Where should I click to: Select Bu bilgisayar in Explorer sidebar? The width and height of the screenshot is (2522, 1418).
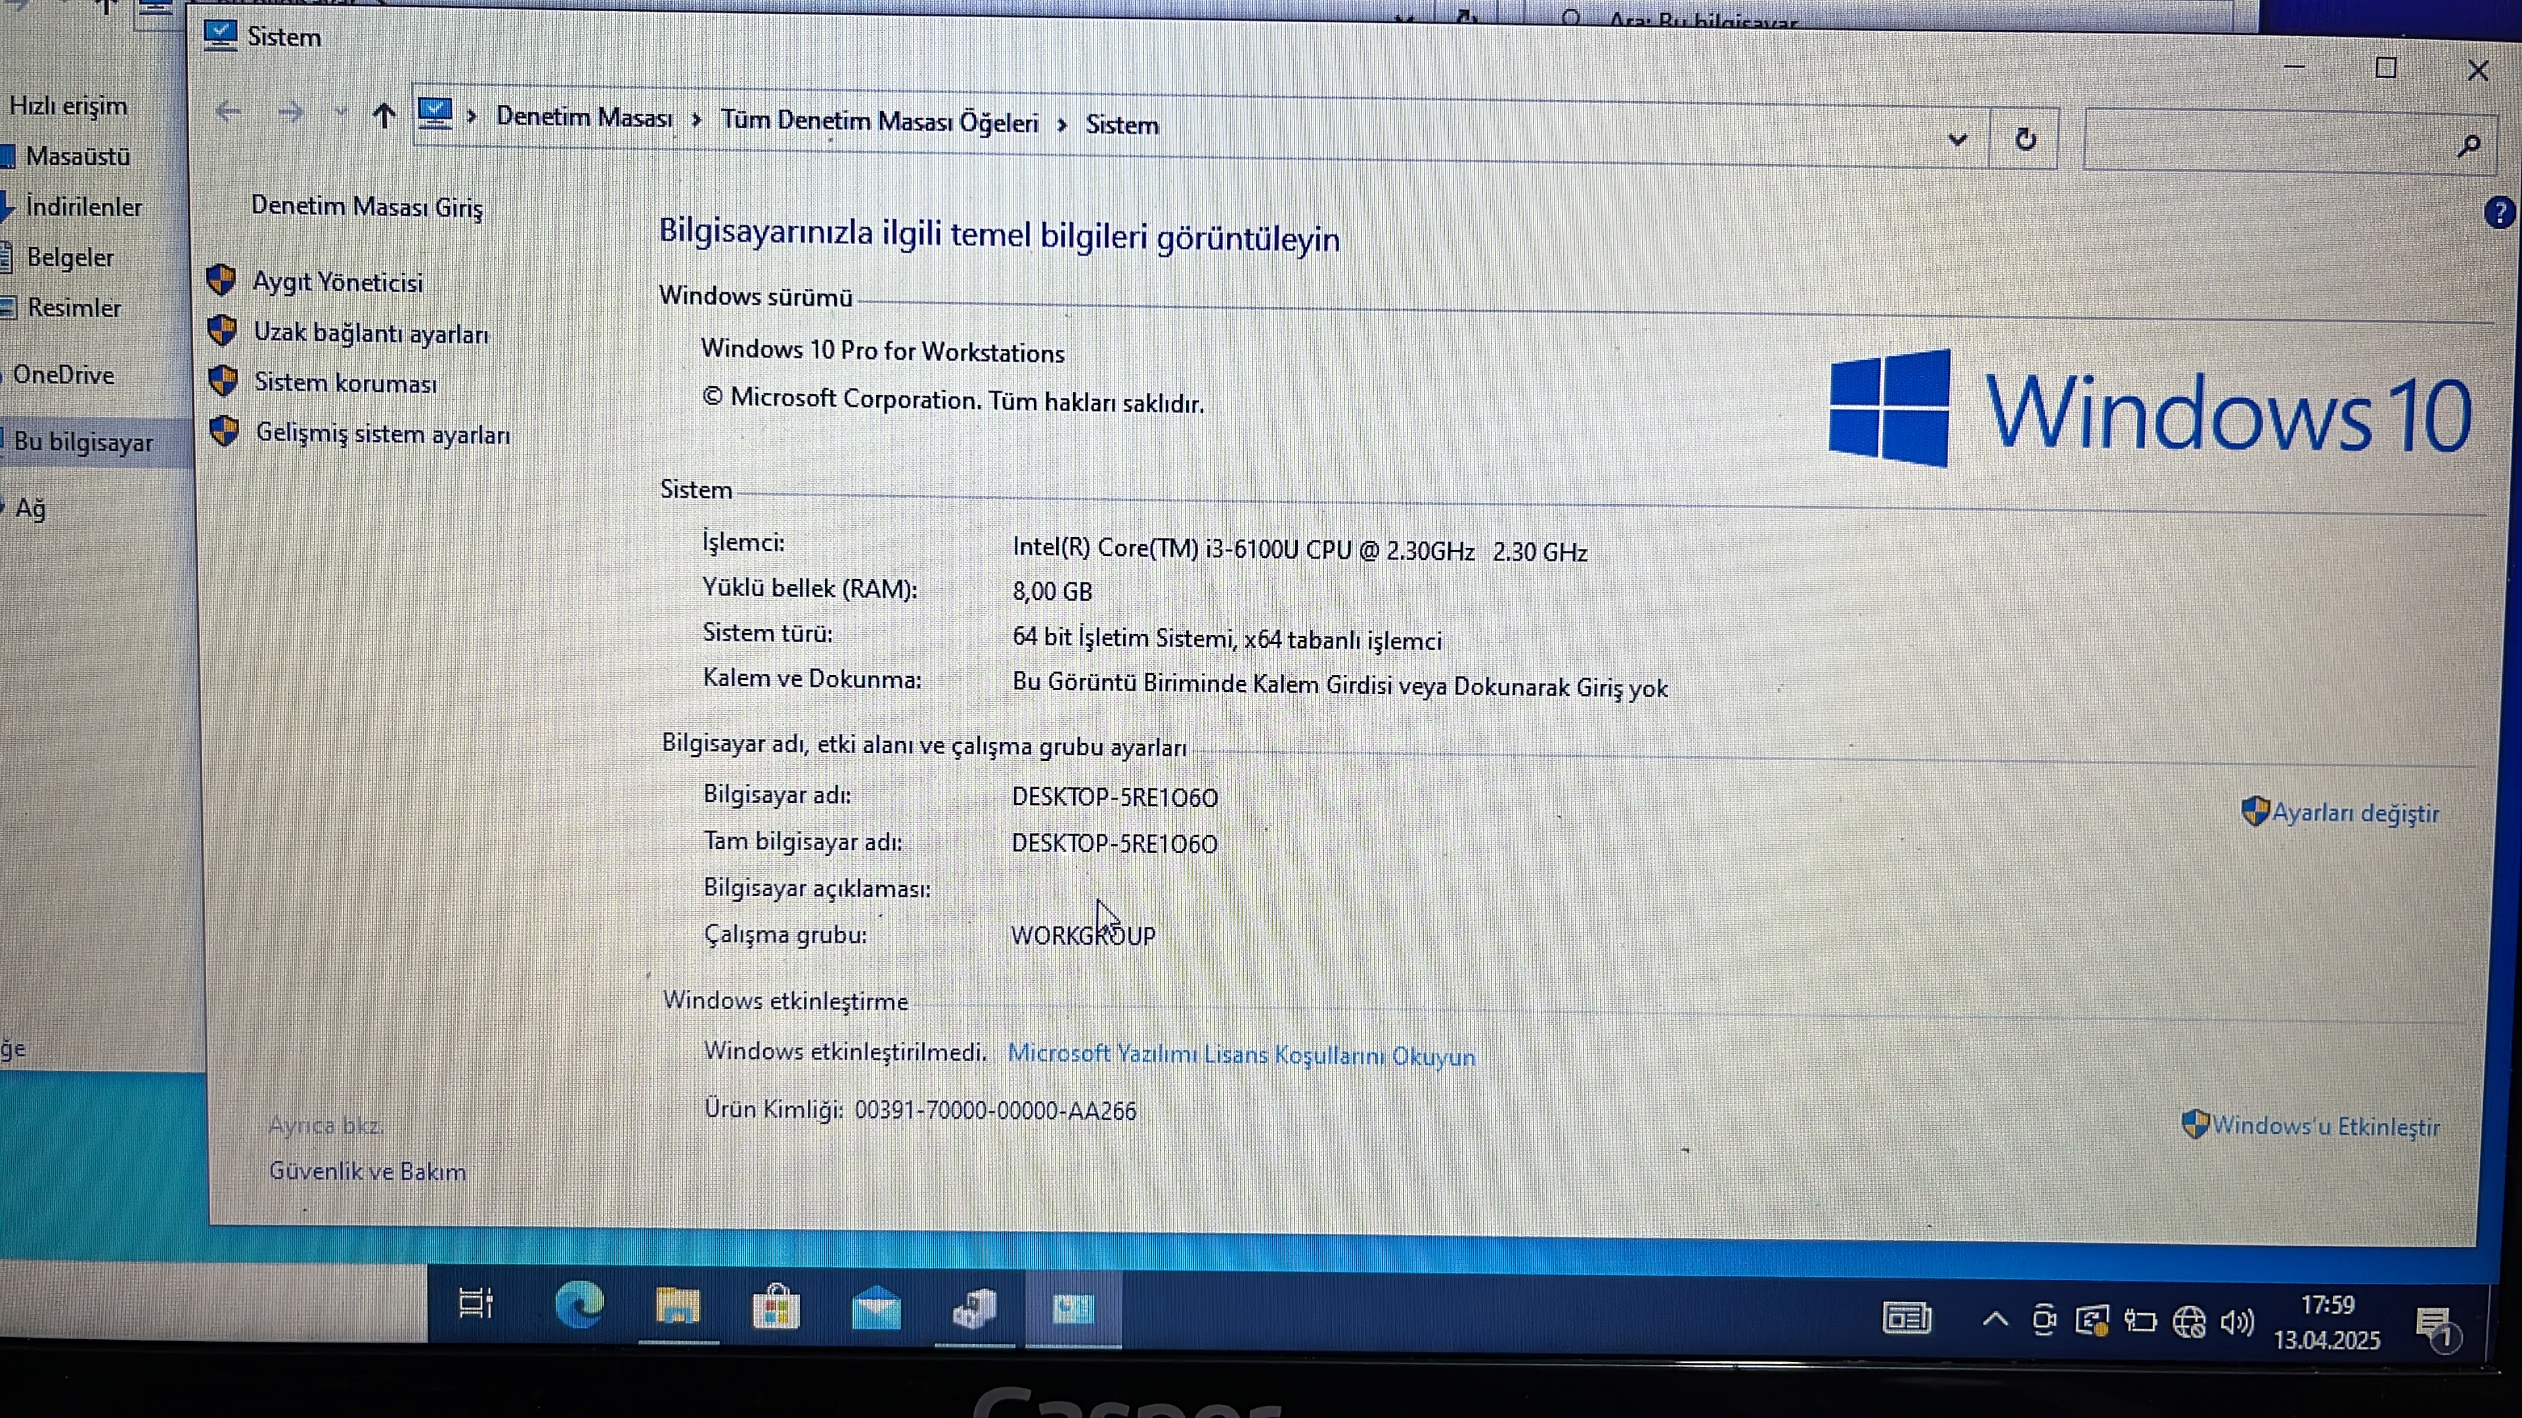point(83,441)
